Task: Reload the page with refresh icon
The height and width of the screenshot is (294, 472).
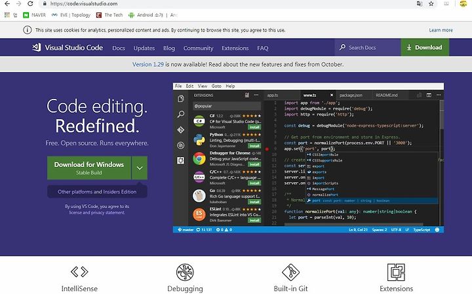Action: tap(30, 4)
